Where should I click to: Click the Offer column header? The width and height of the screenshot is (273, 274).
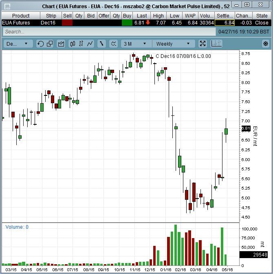point(104,16)
